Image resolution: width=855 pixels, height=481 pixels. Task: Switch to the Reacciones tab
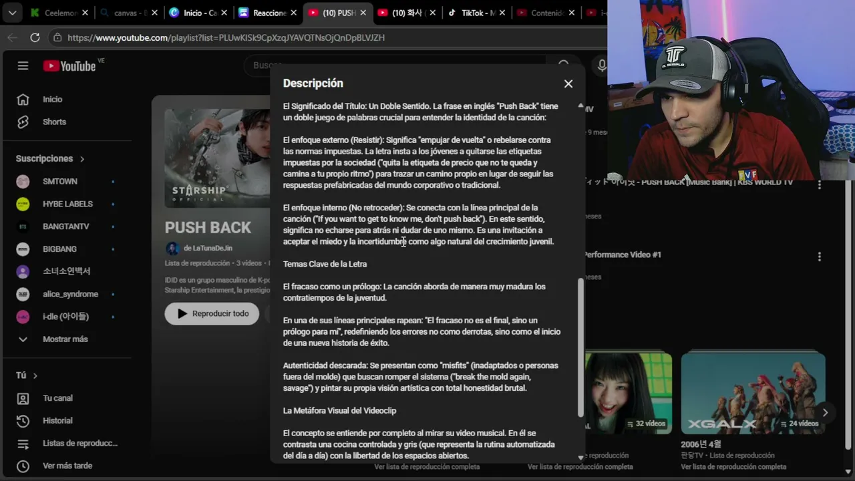point(268,13)
